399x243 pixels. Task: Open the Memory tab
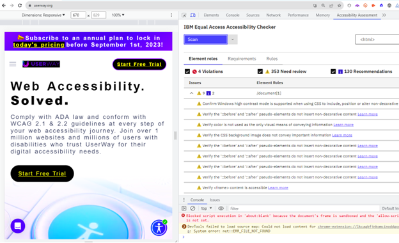coord(323,15)
